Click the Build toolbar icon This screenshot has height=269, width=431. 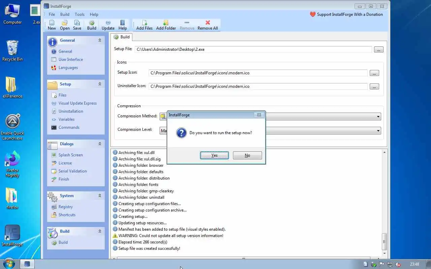pyautogui.click(x=92, y=25)
